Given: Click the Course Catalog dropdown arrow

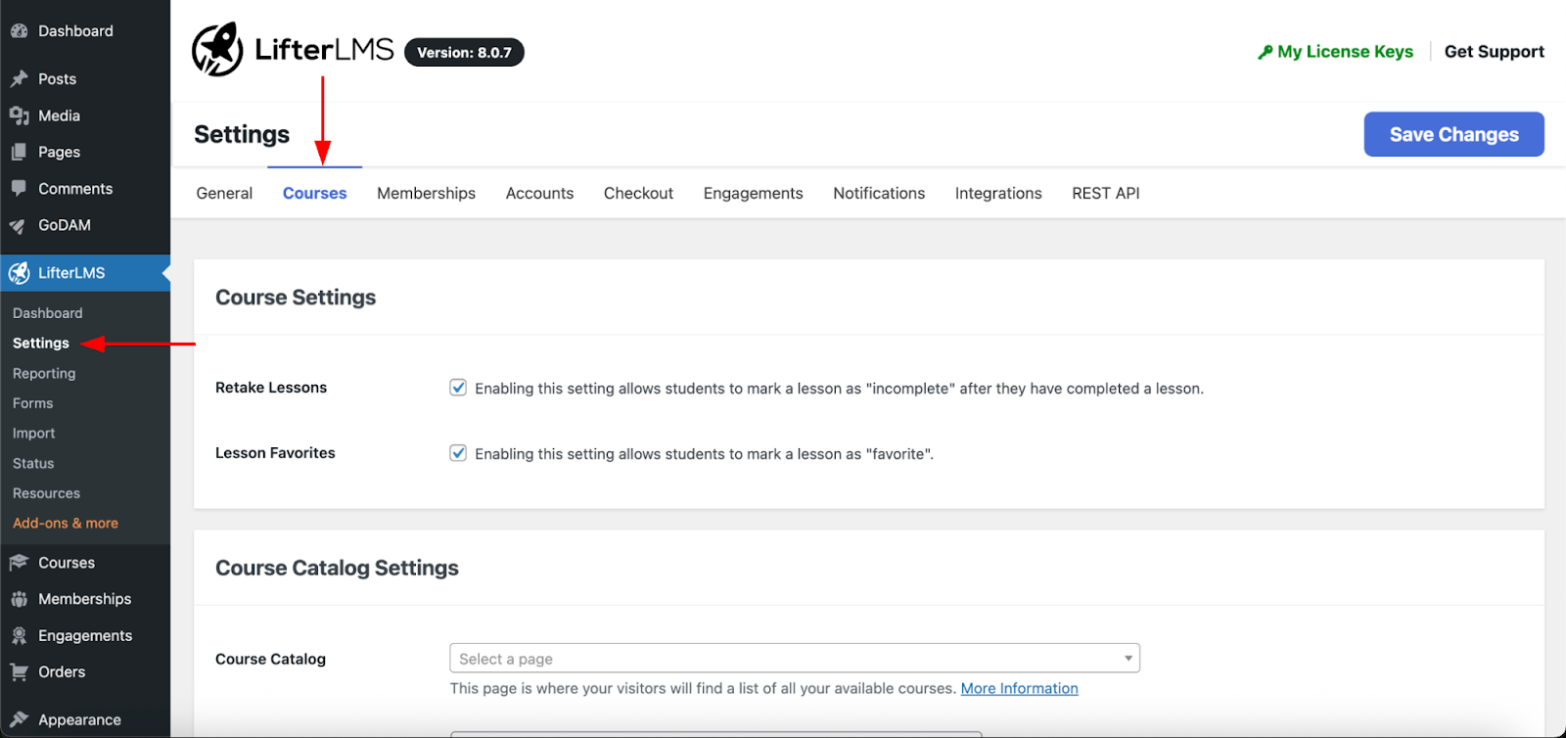Looking at the screenshot, I should (1128, 659).
